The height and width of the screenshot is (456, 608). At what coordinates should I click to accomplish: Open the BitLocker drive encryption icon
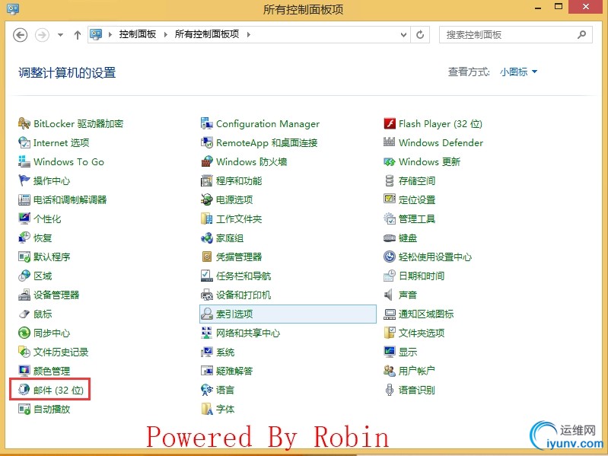pos(24,123)
